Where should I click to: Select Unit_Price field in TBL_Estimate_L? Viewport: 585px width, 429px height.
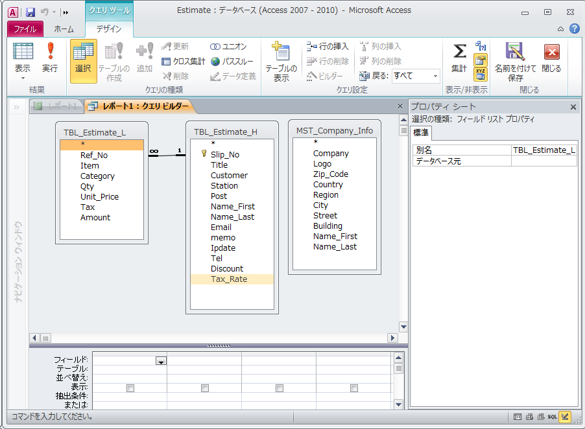click(x=101, y=197)
